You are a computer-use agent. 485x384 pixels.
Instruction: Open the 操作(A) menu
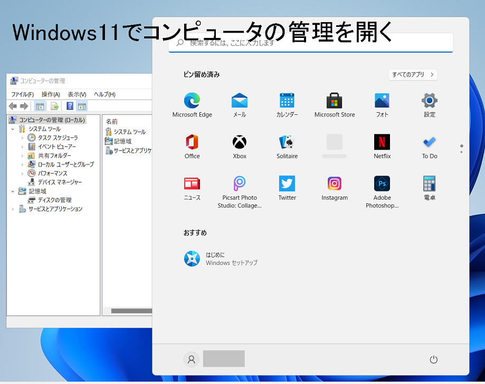click(51, 94)
